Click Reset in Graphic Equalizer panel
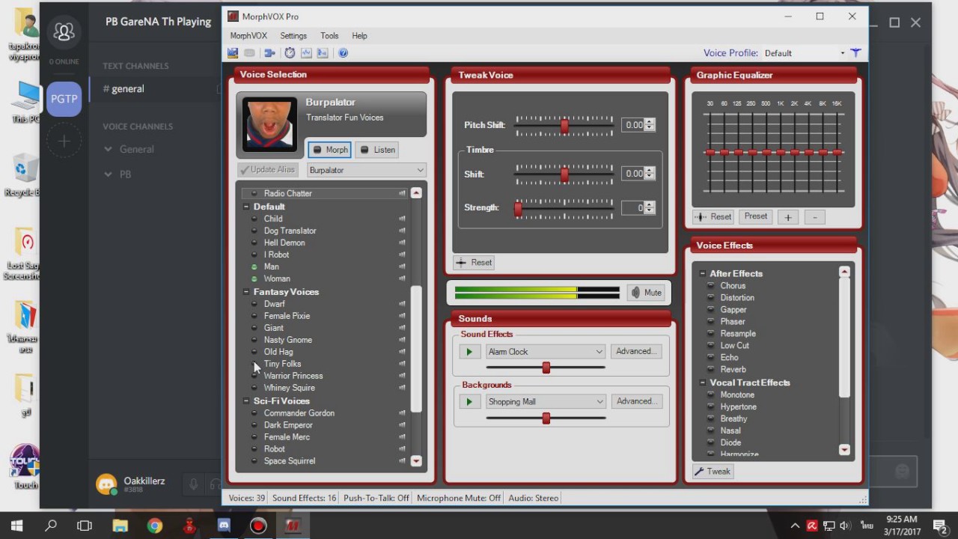This screenshot has width=958, height=539. [x=713, y=217]
